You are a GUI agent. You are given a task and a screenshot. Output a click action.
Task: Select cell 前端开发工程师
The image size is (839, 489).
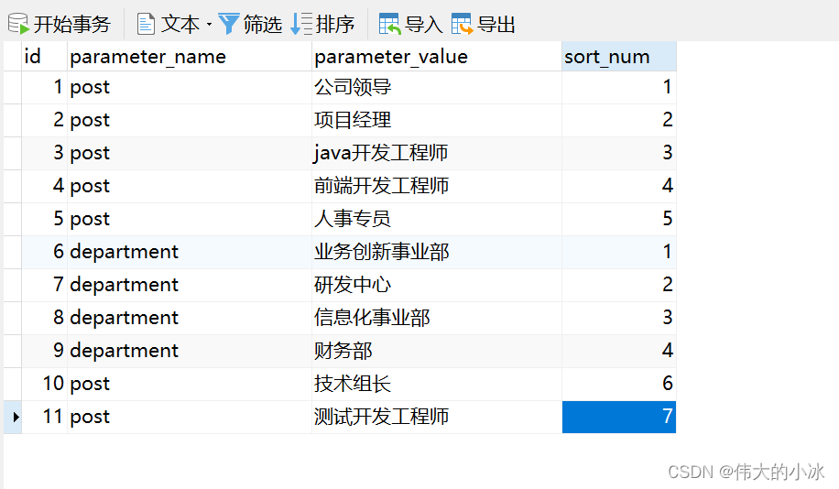[x=437, y=186]
